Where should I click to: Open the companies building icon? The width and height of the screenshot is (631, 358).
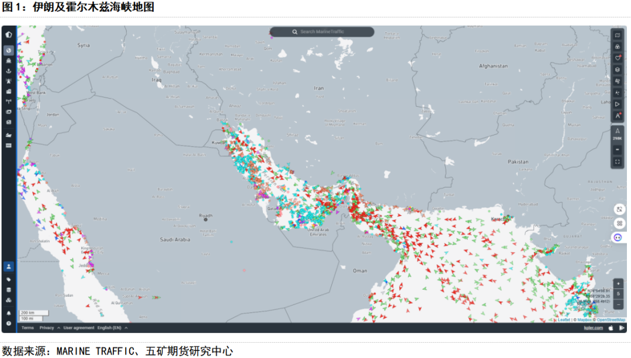point(8,91)
